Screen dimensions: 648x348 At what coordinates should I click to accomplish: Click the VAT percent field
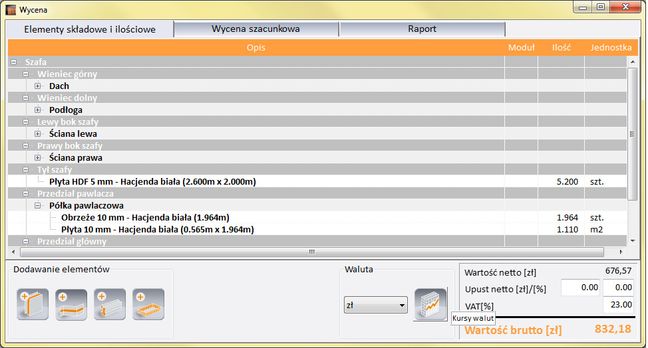point(619,305)
